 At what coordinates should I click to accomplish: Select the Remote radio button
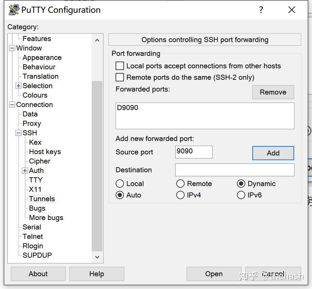tap(180, 184)
